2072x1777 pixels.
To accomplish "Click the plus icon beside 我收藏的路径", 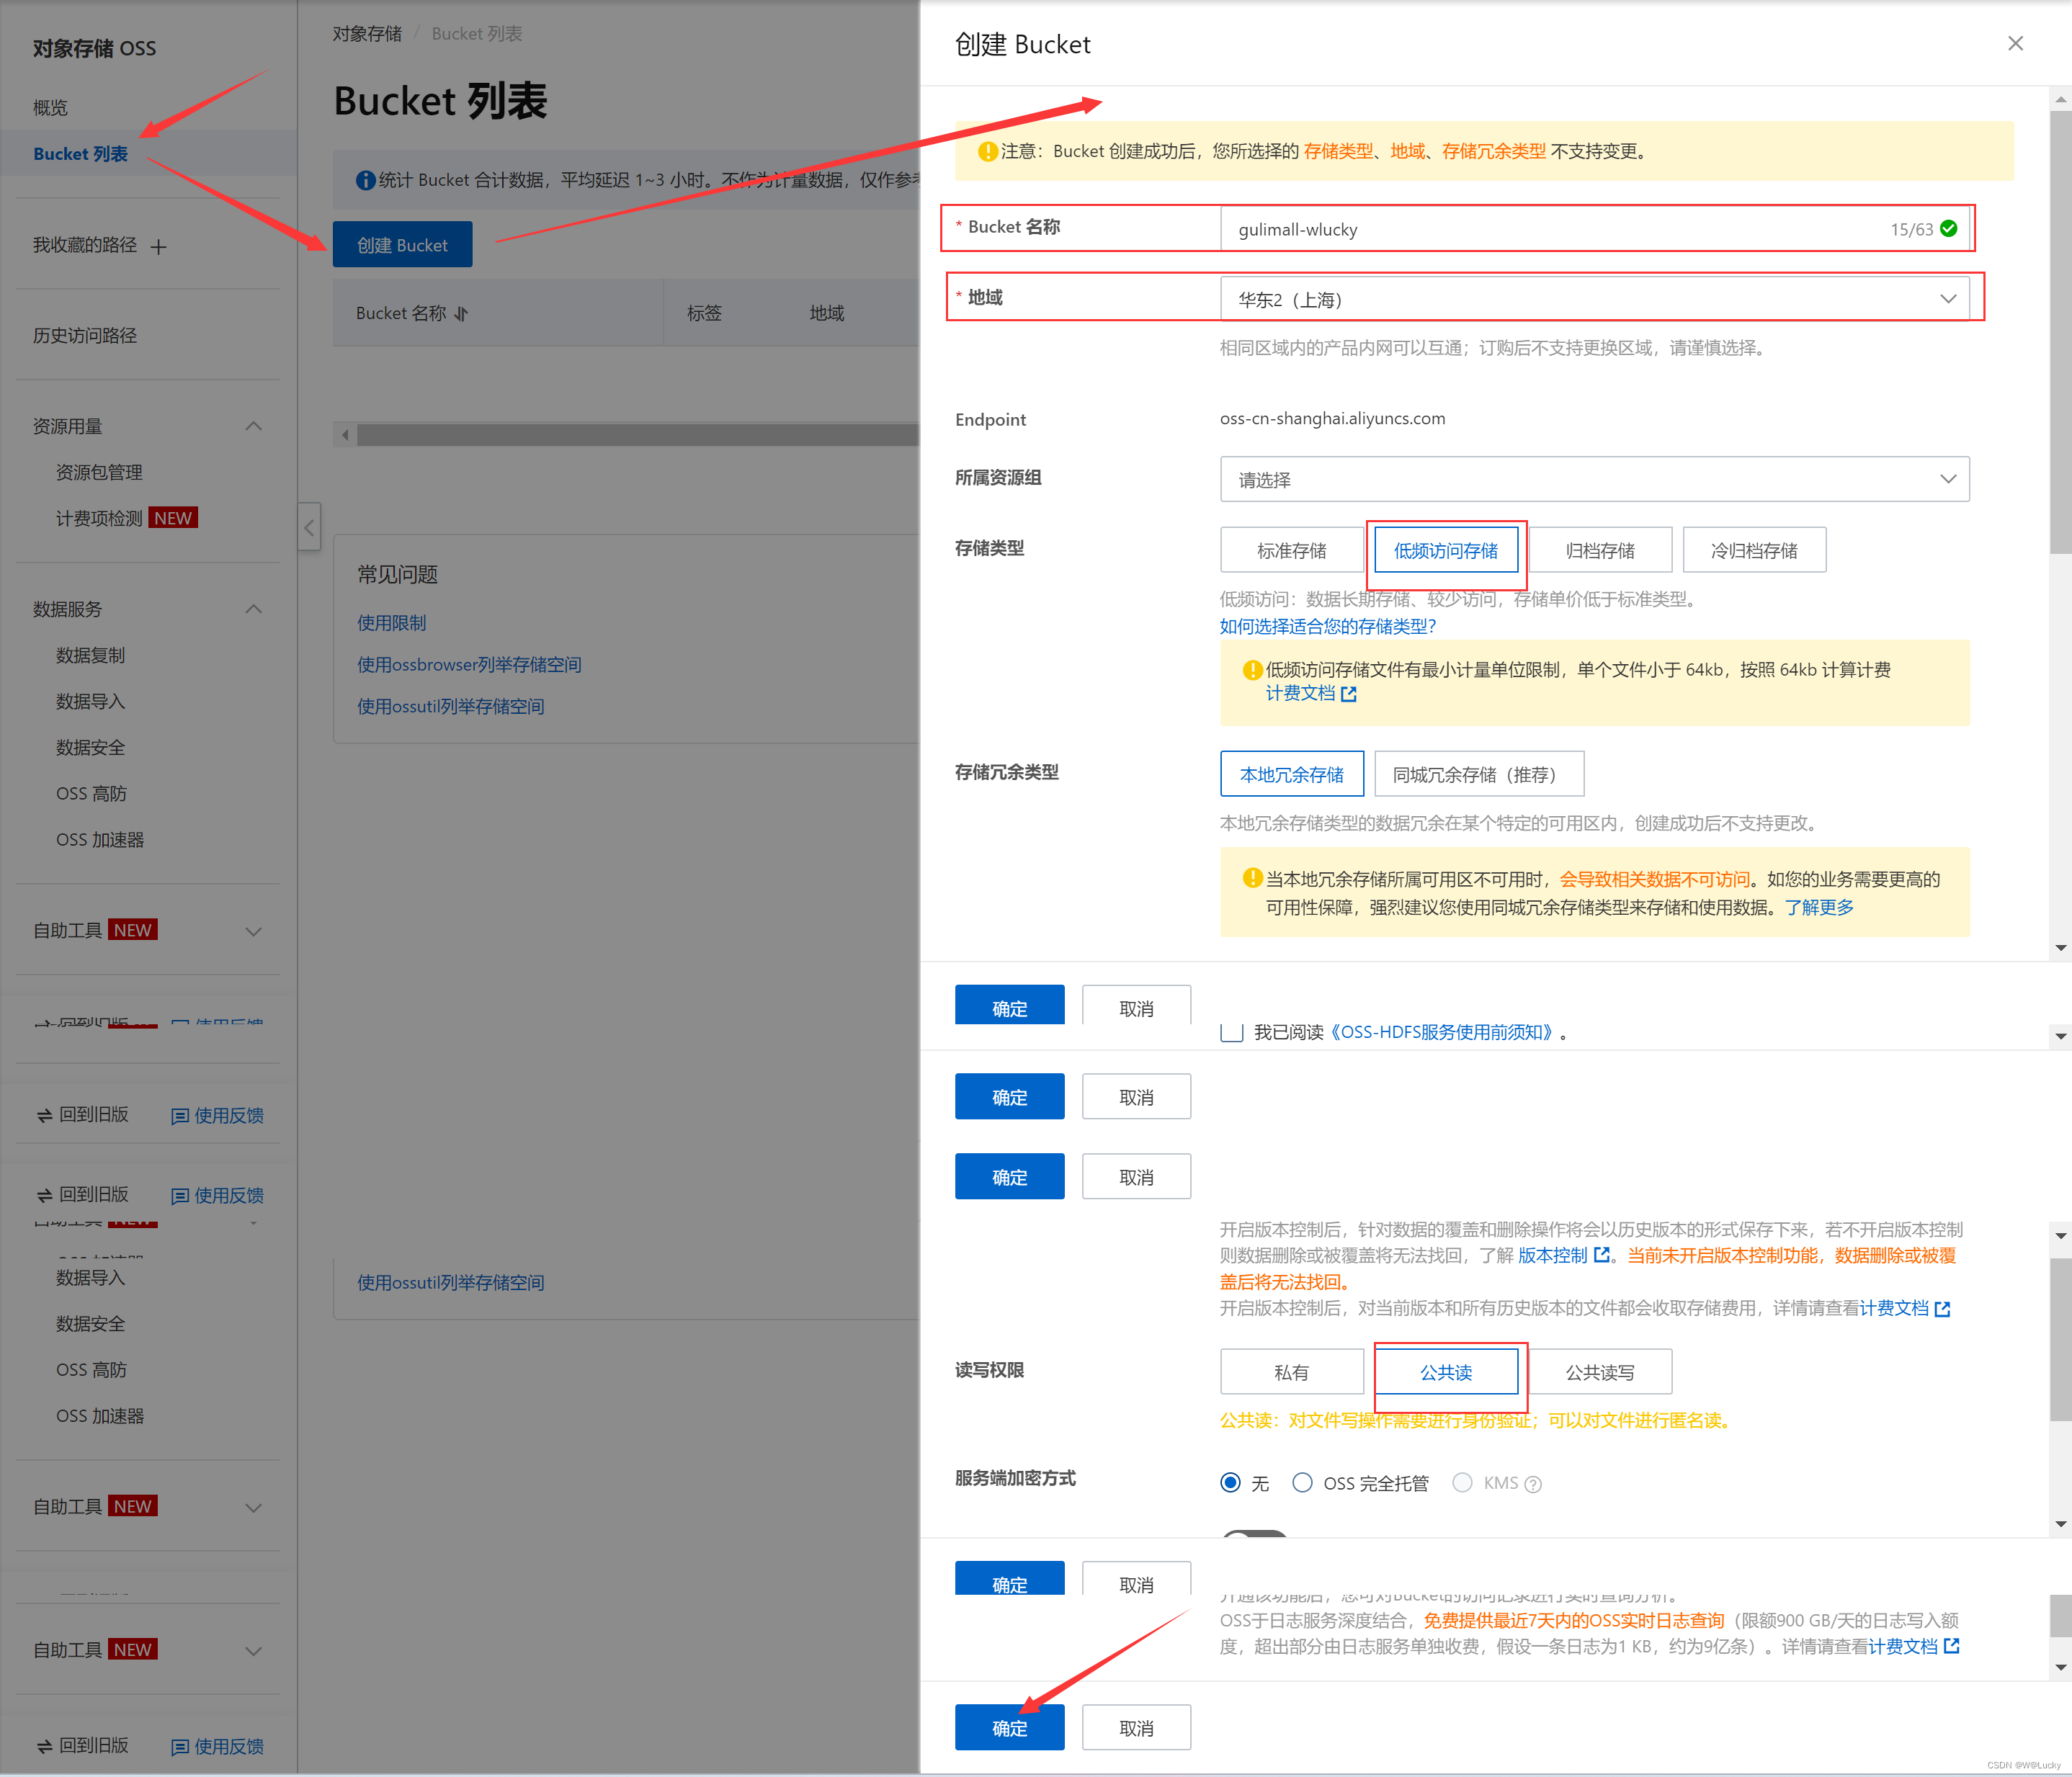I will (x=158, y=246).
